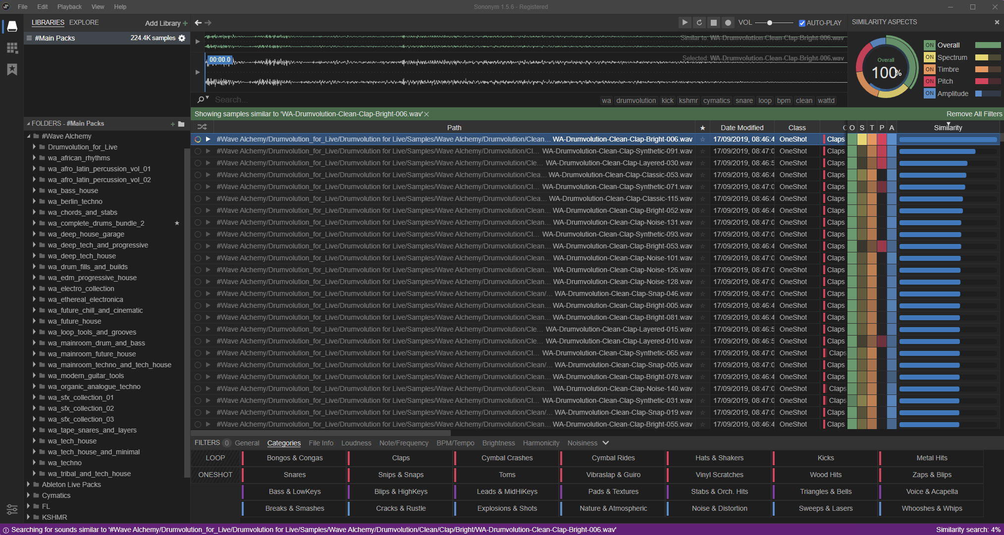Click the 'kshmr' search tag

(x=688, y=100)
